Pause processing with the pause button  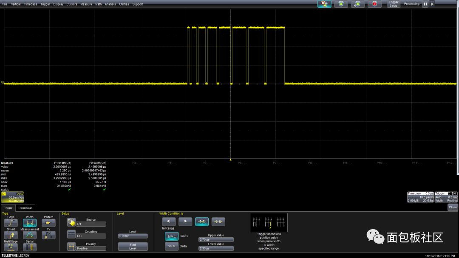point(425,4)
